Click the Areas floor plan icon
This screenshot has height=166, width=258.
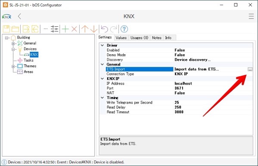click(x=20, y=72)
